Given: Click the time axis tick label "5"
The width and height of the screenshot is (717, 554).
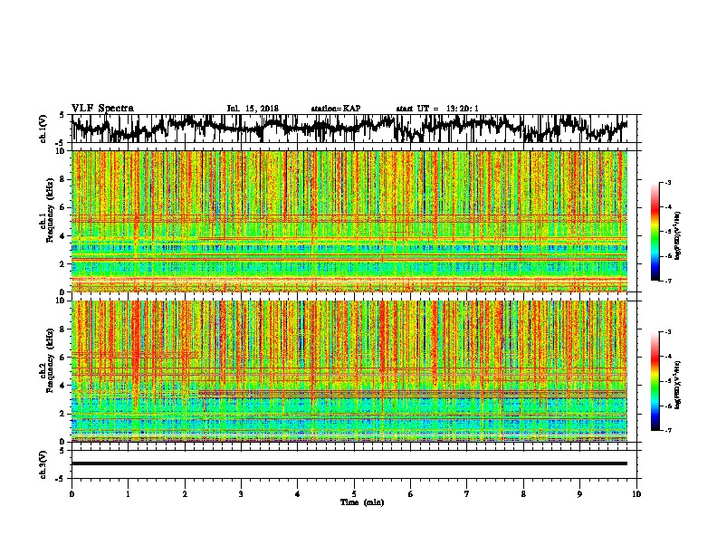Looking at the screenshot, I should point(354,494).
